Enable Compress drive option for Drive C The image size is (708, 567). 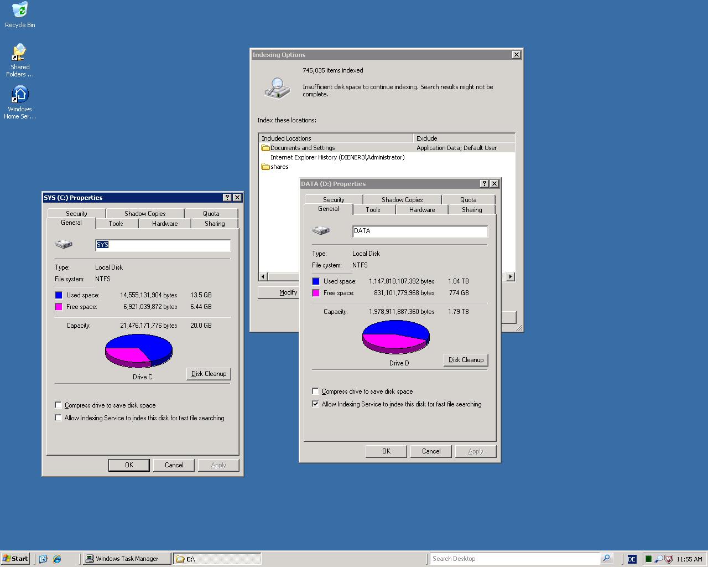tap(59, 405)
